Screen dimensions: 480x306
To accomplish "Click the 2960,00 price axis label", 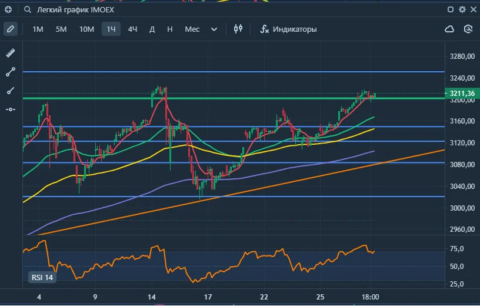I will [462, 229].
